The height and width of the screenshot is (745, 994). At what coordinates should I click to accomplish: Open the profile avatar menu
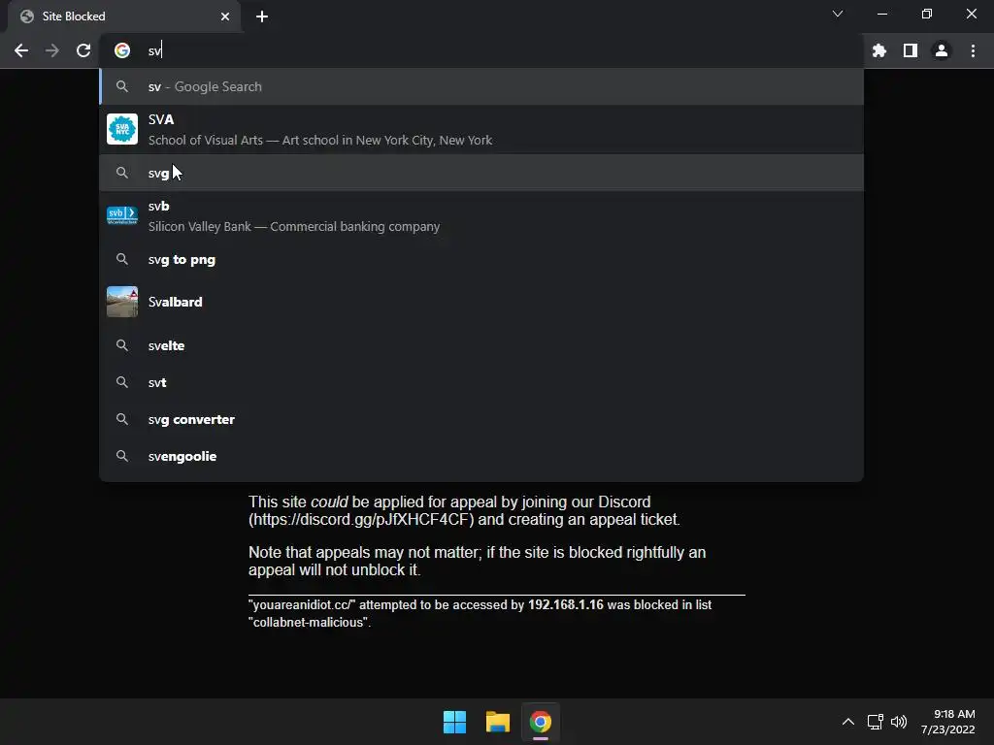[x=942, y=50]
